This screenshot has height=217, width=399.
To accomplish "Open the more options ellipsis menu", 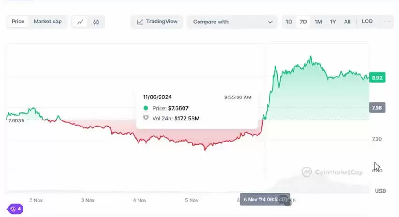I will tap(387, 22).
